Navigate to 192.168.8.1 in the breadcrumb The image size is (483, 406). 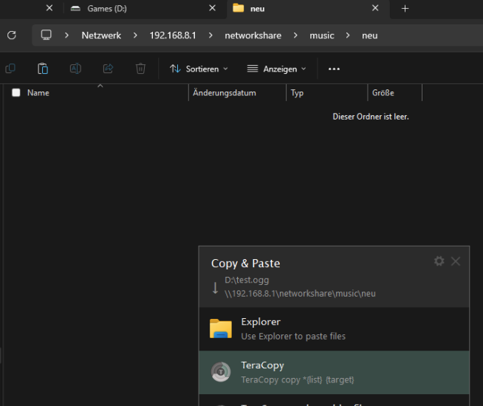pyautogui.click(x=173, y=35)
